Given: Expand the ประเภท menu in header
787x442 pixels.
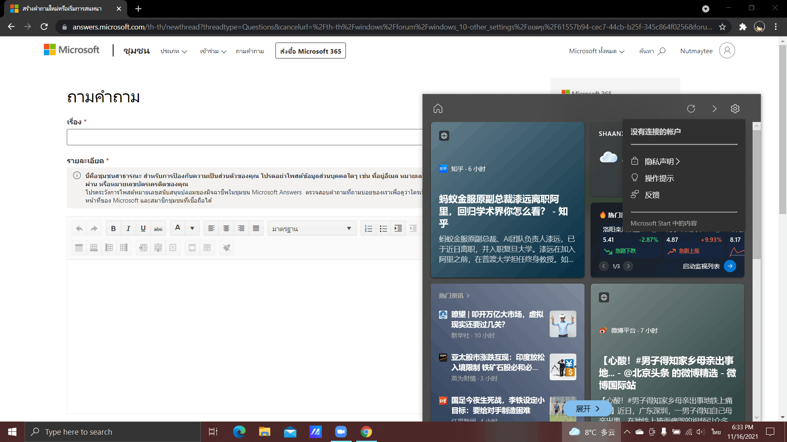Looking at the screenshot, I should coord(173,51).
